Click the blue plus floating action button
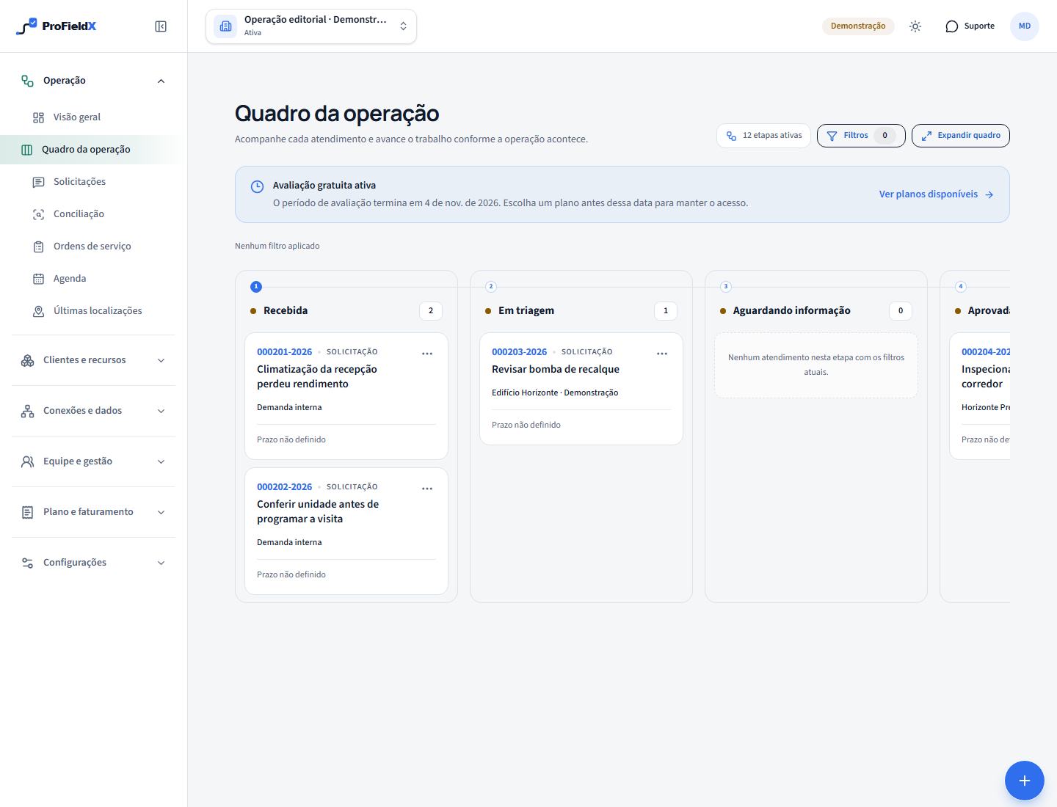The image size is (1057, 807). click(1025, 781)
